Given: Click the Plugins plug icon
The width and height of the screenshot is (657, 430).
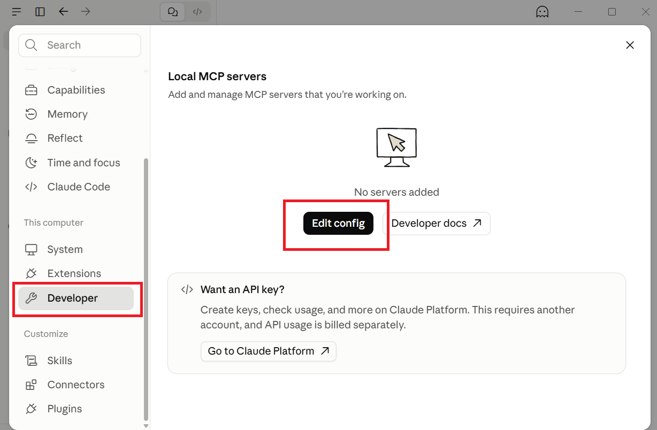Looking at the screenshot, I should click(x=31, y=409).
